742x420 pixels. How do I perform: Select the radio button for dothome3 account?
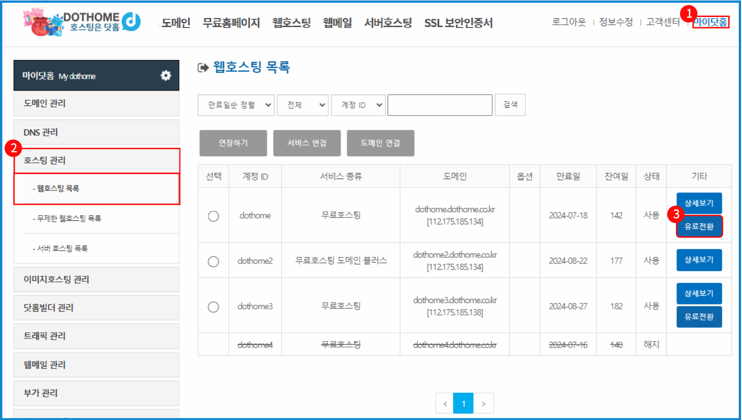(x=214, y=307)
